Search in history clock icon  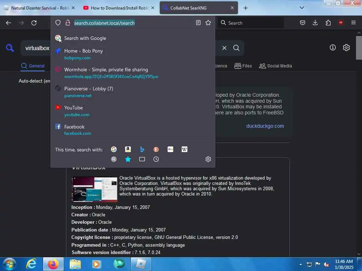156,159
